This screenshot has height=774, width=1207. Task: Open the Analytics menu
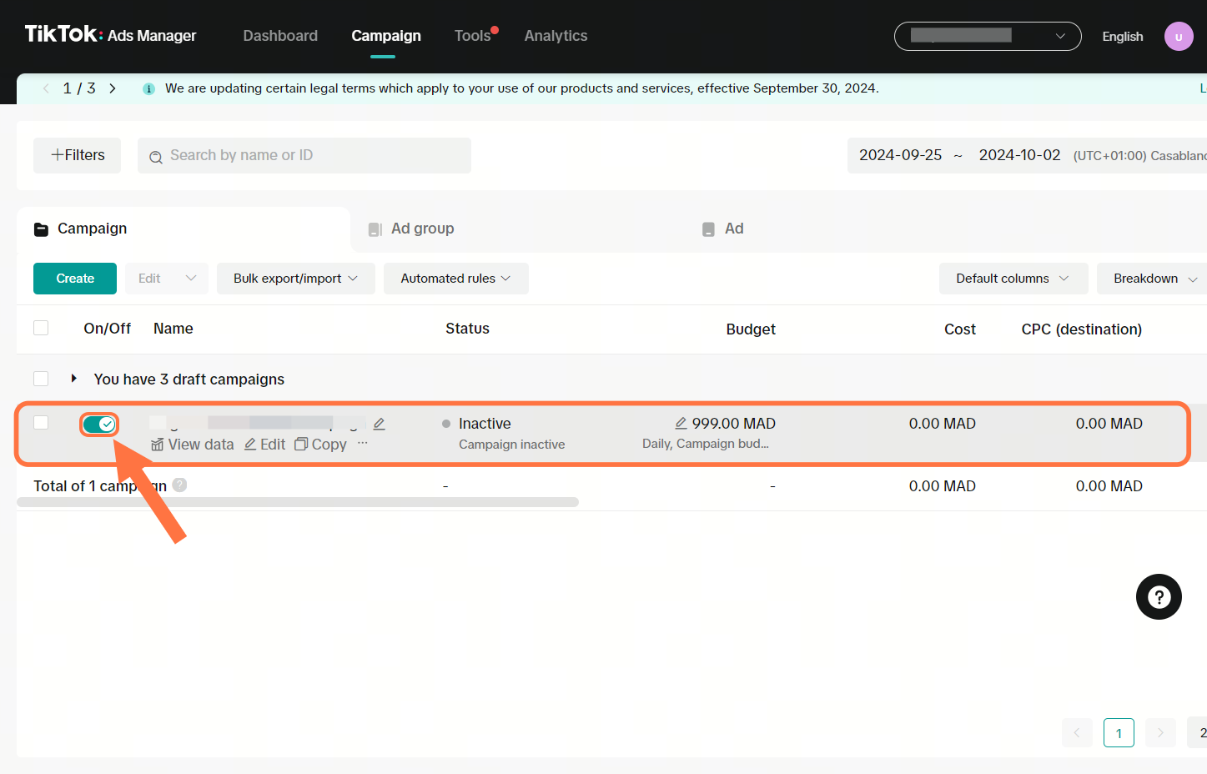coord(556,36)
